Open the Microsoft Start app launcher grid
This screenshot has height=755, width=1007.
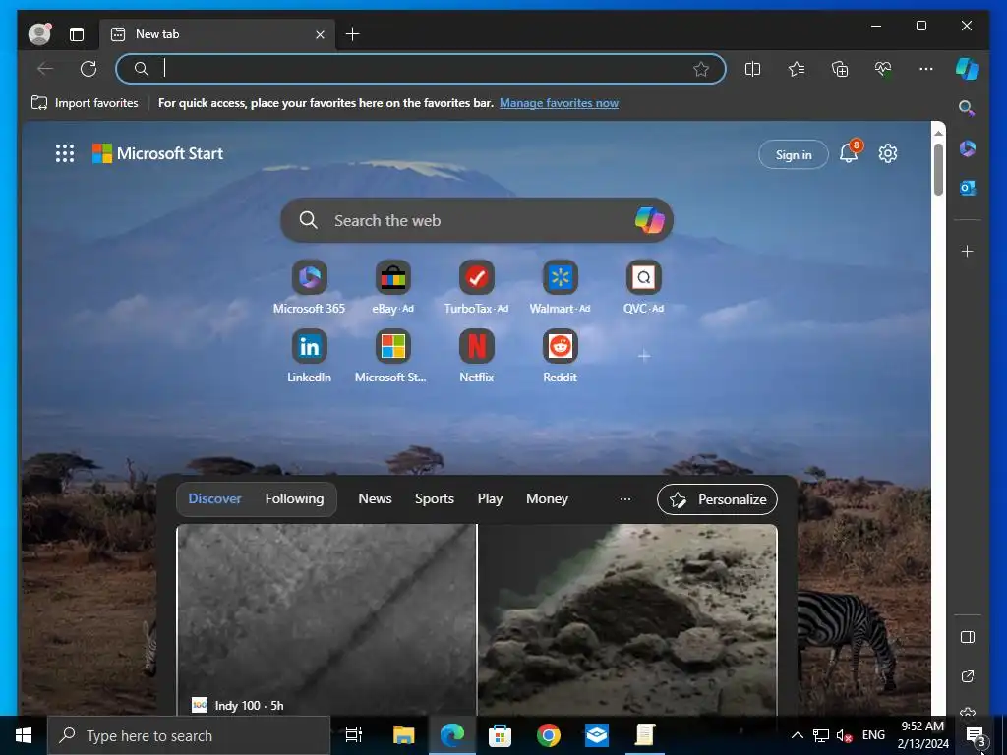[65, 153]
